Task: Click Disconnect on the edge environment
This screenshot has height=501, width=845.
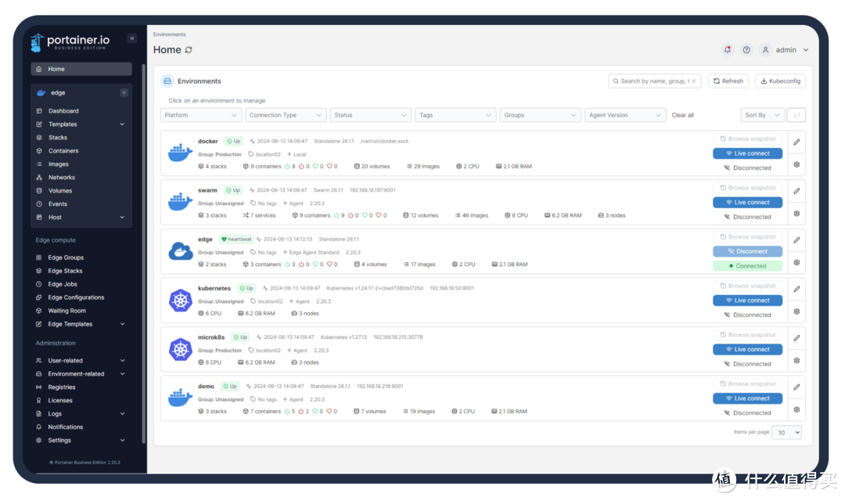Action: click(747, 251)
